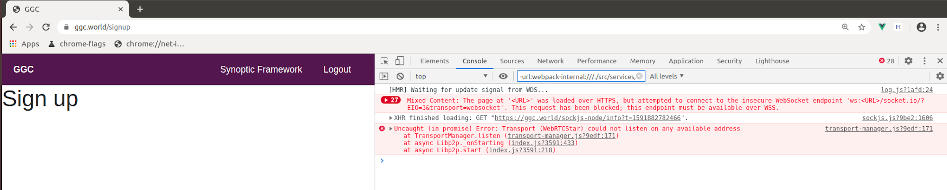Click Logout in the site navbar
Screen dimensions: 947x190
coord(337,69)
